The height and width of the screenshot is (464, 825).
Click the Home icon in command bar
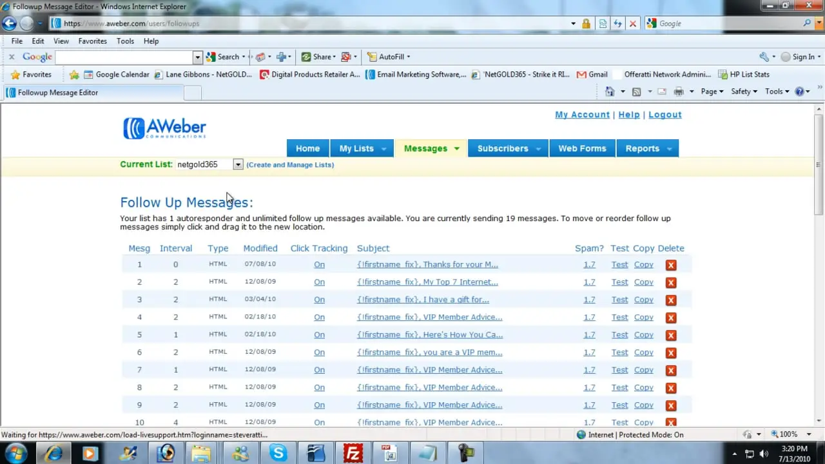(x=610, y=92)
